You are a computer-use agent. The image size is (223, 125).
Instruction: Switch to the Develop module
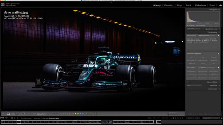click(x=169, y=5)
